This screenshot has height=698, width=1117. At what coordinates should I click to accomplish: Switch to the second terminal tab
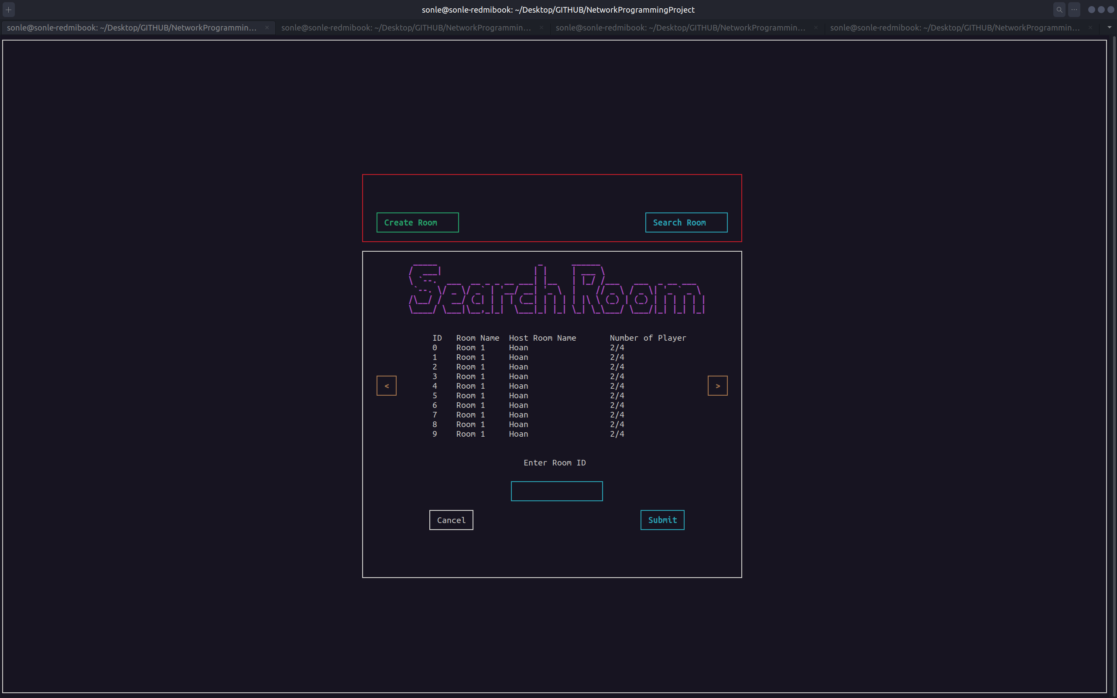[406, 27]
